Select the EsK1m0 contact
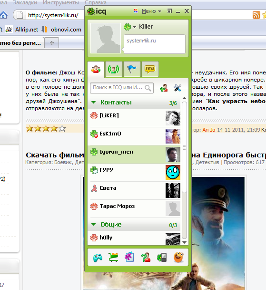Image resolution: width=266 pixels, height=290 pixels. pyautogui.click(x=134, y=136)
